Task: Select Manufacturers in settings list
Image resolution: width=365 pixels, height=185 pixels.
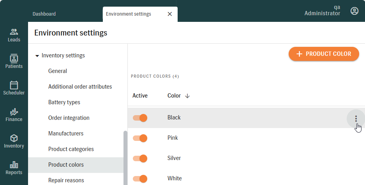Action: pyautogui.click(x=66, y=133)
